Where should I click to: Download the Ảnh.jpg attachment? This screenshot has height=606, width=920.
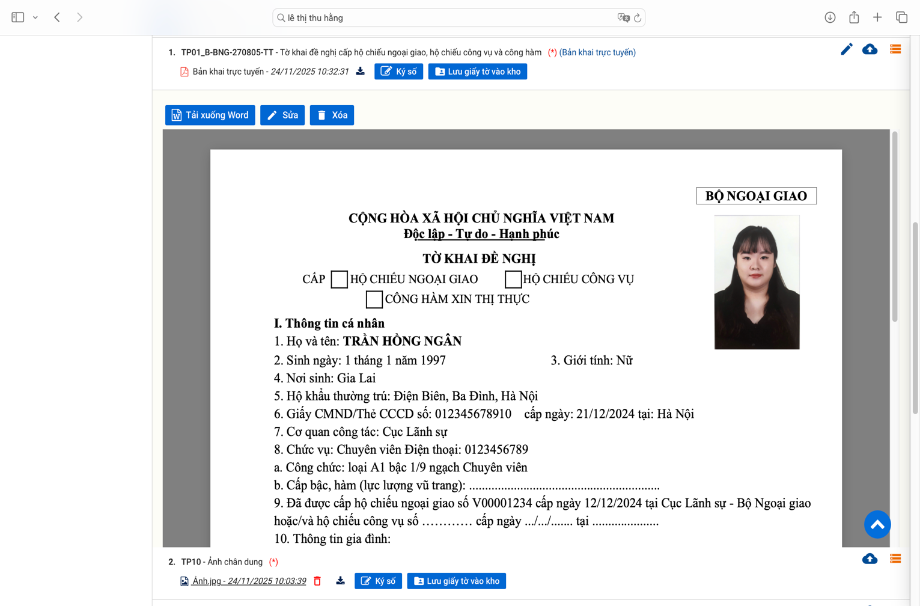point(340,581)
